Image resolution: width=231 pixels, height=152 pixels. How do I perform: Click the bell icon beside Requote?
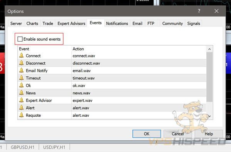[x=22, y=115]
